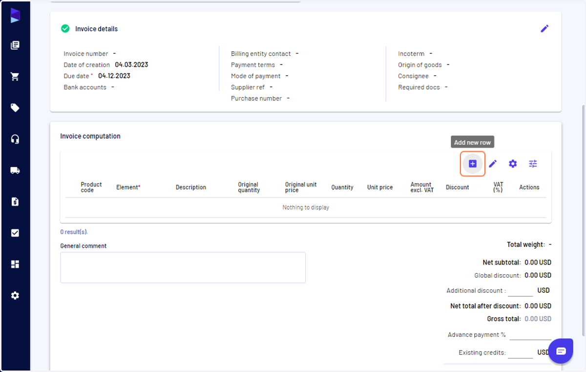
Task: Click the Discount column header
Action: pyautogui.click(x=458, y=187)
